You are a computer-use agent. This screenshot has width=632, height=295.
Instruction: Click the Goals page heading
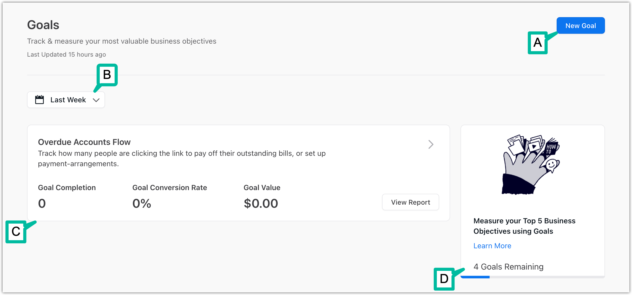pos(43,25)
